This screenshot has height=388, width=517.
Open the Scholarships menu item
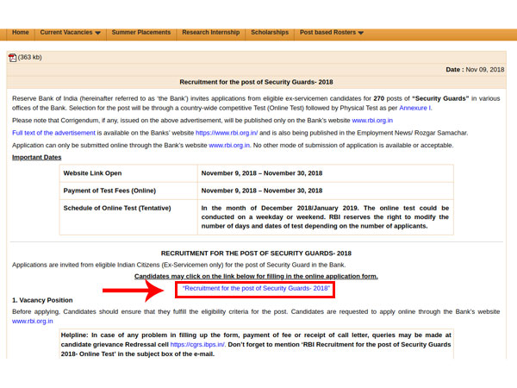(270, 33)
